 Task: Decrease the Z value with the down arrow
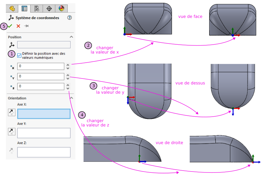tap(68, 88)
